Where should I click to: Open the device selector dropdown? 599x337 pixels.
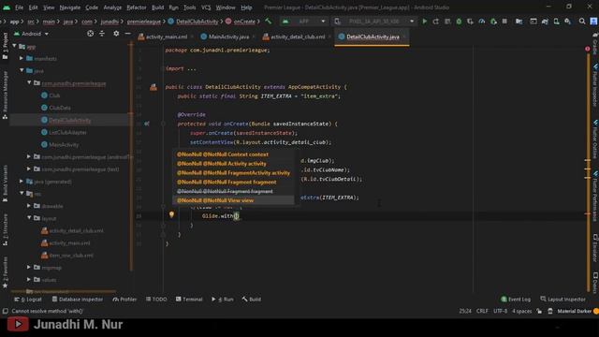click(x=374, y=22)
